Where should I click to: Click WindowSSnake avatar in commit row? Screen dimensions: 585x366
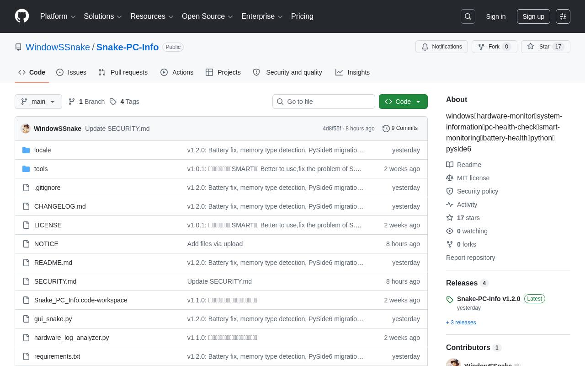click(x=26, y=129)
